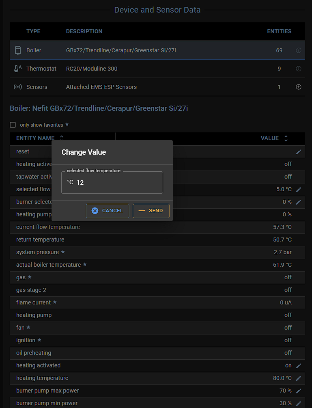This screenshot has width=312, height=408.
Task: Toggle favorite star on flame current
Action: 55,302
